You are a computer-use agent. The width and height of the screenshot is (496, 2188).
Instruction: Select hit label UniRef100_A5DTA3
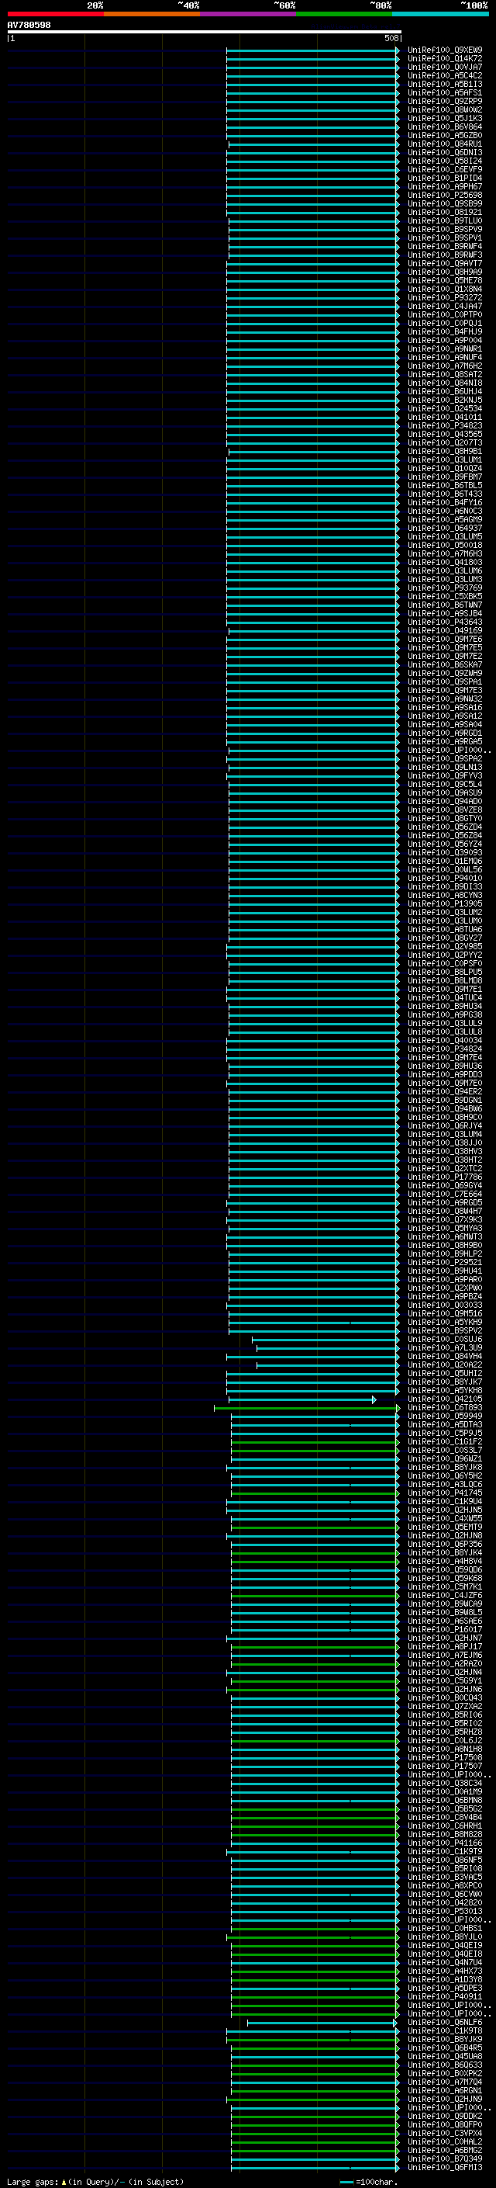click(x=445, y=1424)
